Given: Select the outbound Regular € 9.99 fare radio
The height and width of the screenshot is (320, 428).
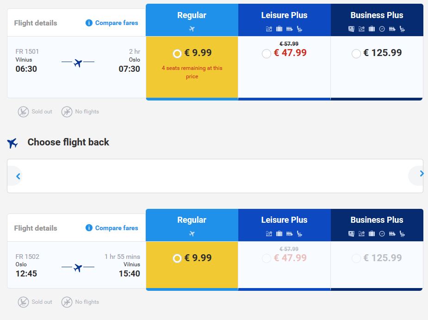Looking at the screenshot, I should (177, 54).
